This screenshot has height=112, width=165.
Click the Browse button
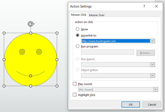(146, 53)
